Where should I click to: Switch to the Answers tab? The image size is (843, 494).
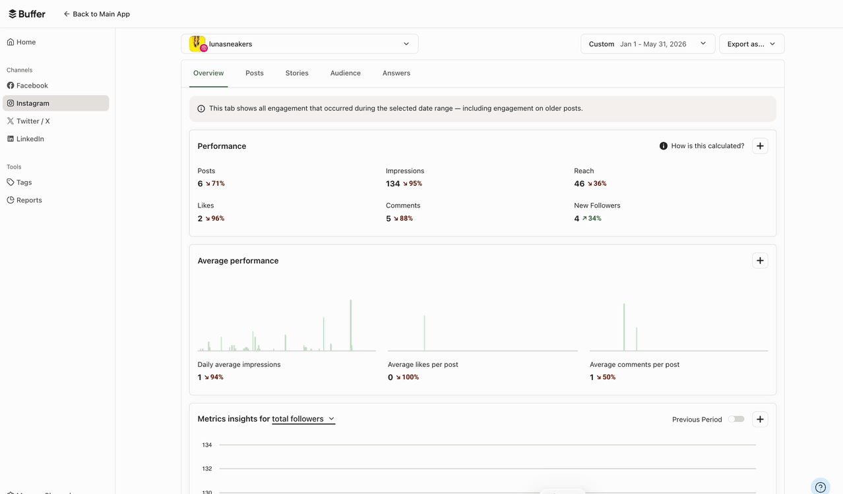[x=396, y=73]
